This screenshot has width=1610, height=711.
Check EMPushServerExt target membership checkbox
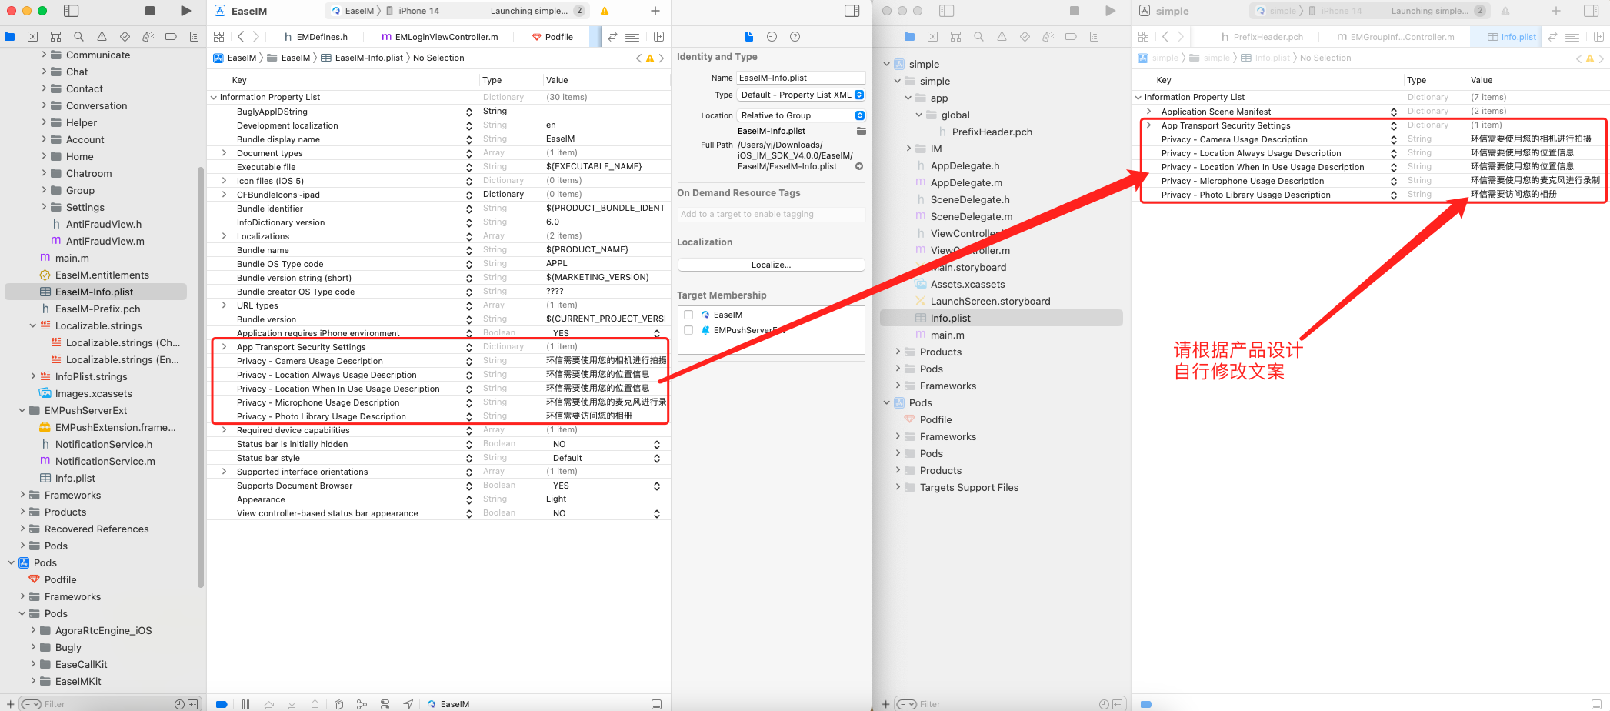pyautogui.click(x=688, y=330)
